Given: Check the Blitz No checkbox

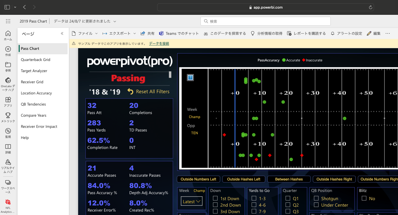Looking at the screenshot, I should pyautogui.click(x=364, y=198).
